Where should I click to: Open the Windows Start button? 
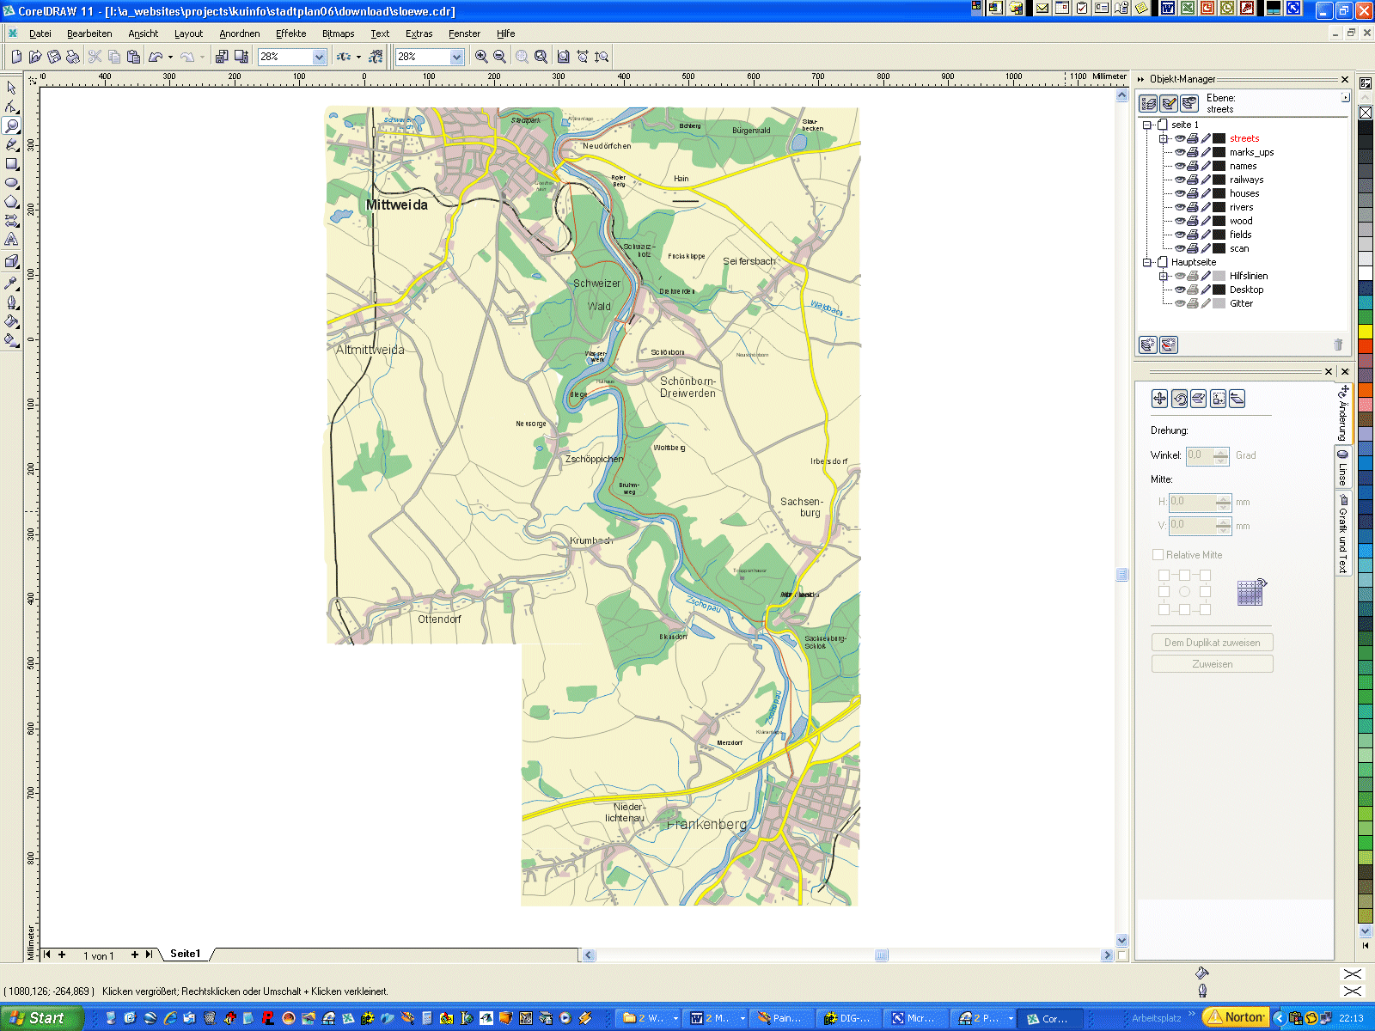click(39, 1018)
